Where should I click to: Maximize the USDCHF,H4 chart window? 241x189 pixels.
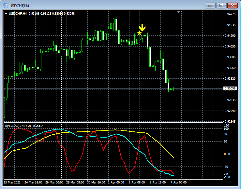[221, 6]
